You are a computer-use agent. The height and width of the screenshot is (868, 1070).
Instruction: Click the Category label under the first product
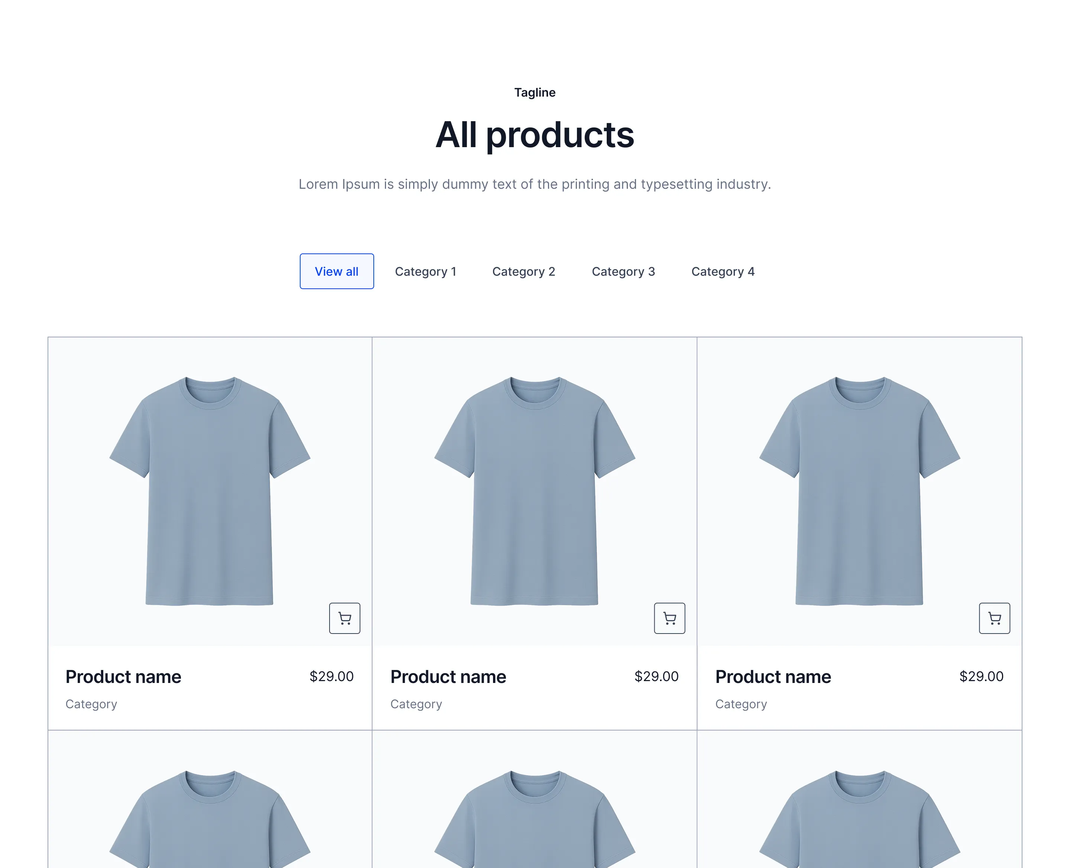pos(91,704)
